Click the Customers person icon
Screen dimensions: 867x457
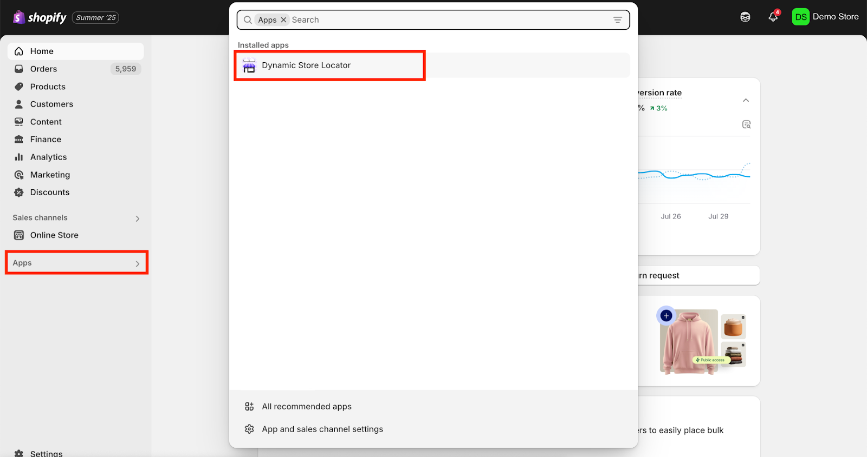(x=19, y=104)
